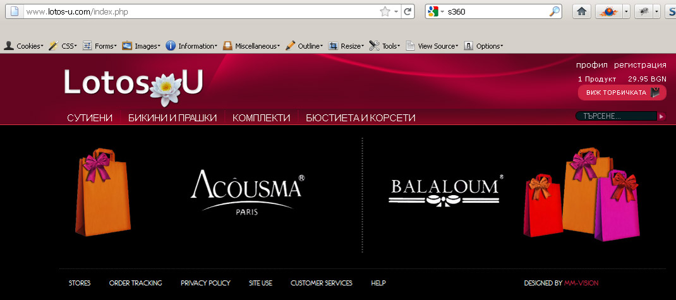Screen dimensions: 676x300
Task: Open the Google search engine selector
Action: (436, 11)
